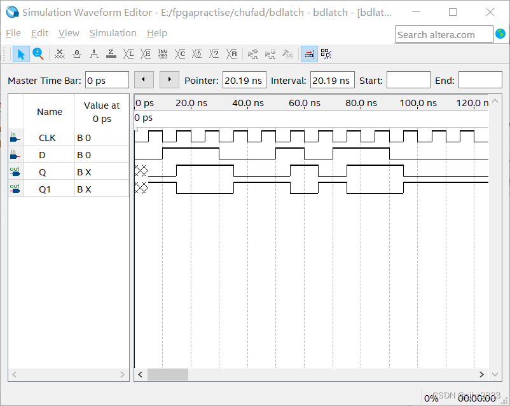Click the CLK value cell B 0
The image size is (510, 406).
click(102, 138)
